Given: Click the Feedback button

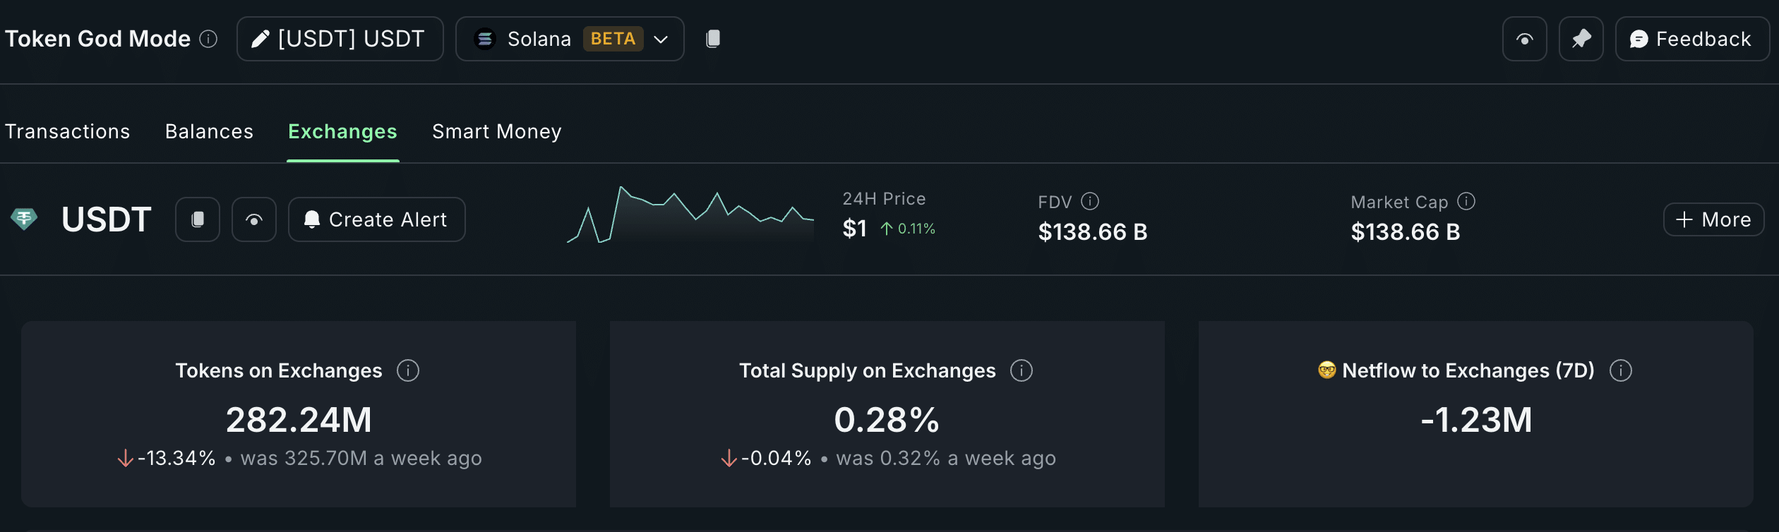Looking at the screenshot, I should [1691, 39].
